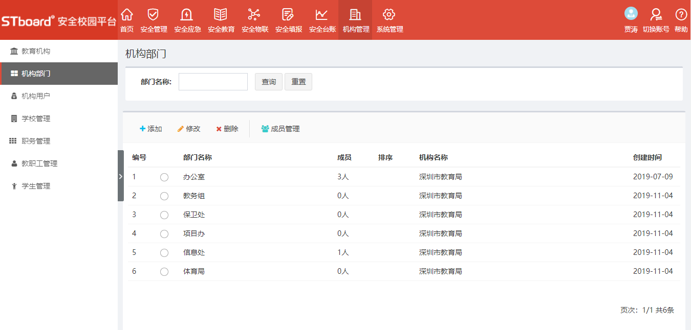Click the 添加 add button
Image resolution: width=691 pixels, height=330 pixels.
click(x=151, y=129)
